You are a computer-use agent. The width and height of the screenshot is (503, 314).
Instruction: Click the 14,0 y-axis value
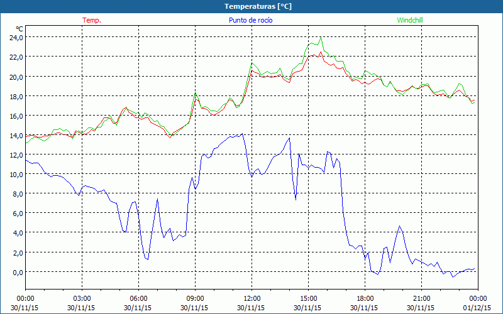coord(16,136)
